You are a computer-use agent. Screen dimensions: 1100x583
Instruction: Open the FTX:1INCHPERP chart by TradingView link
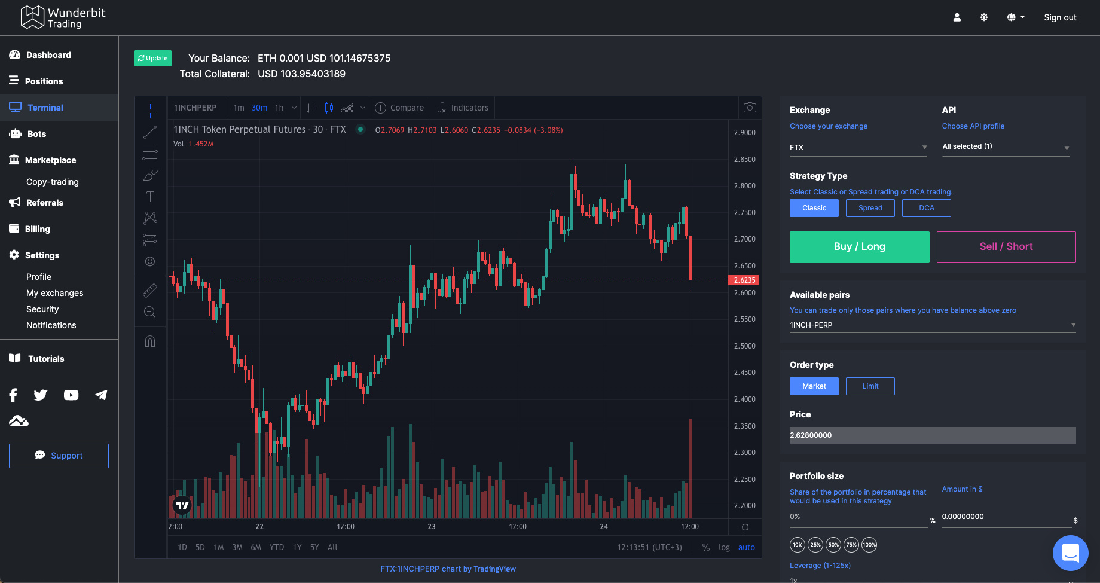point(448,569)
